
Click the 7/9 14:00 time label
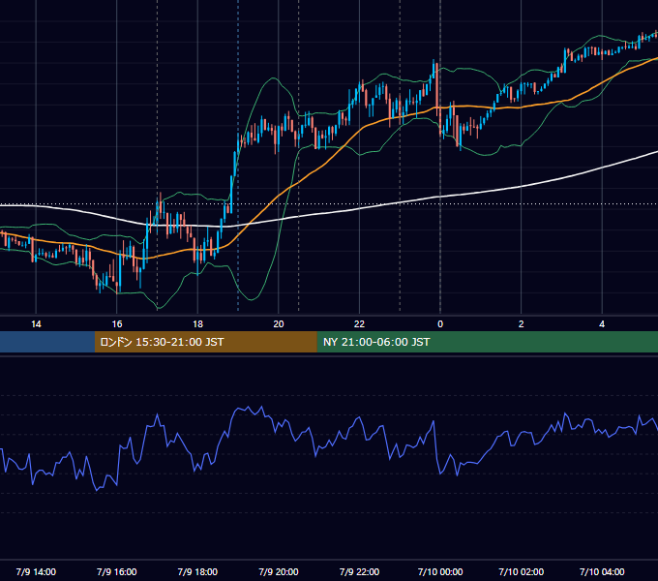tap(36, 571)
